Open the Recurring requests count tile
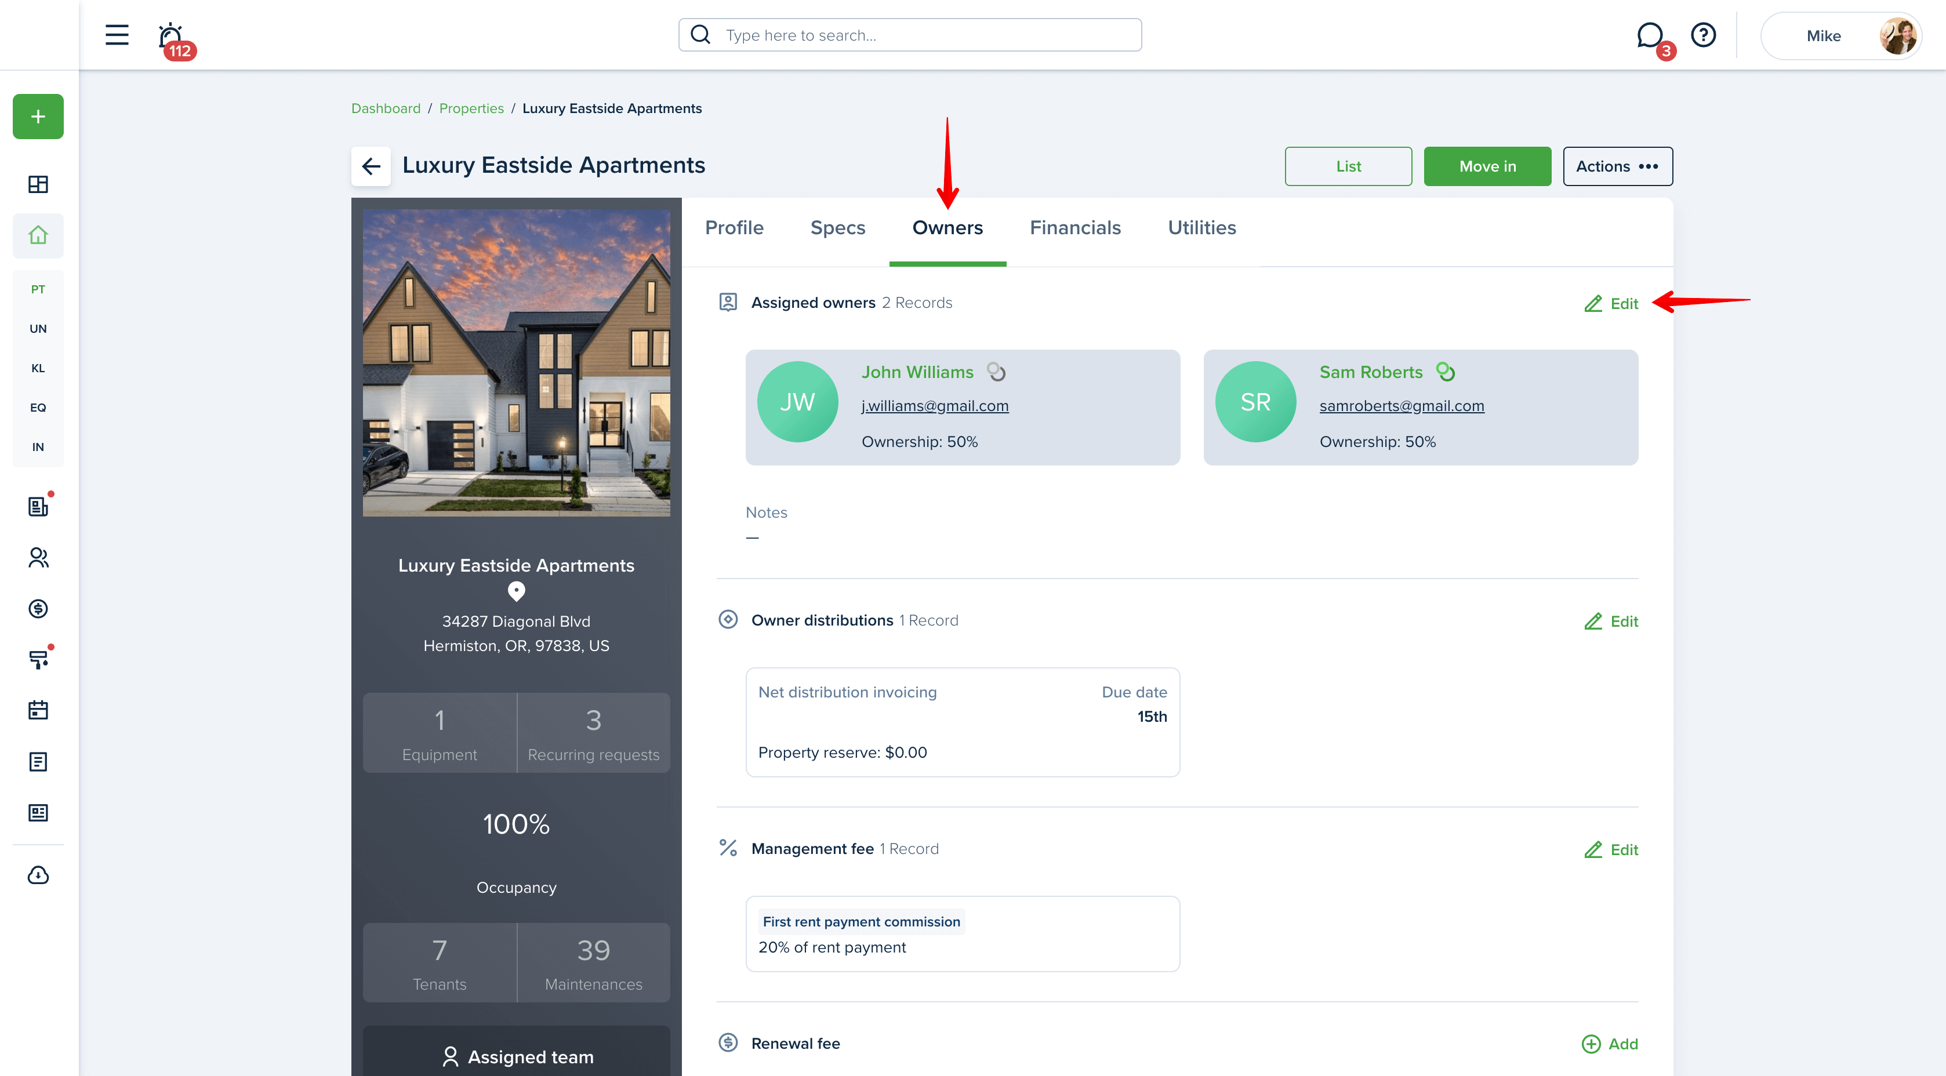This screenshot has height=1076, width=1946. click(x=593, y=732)
